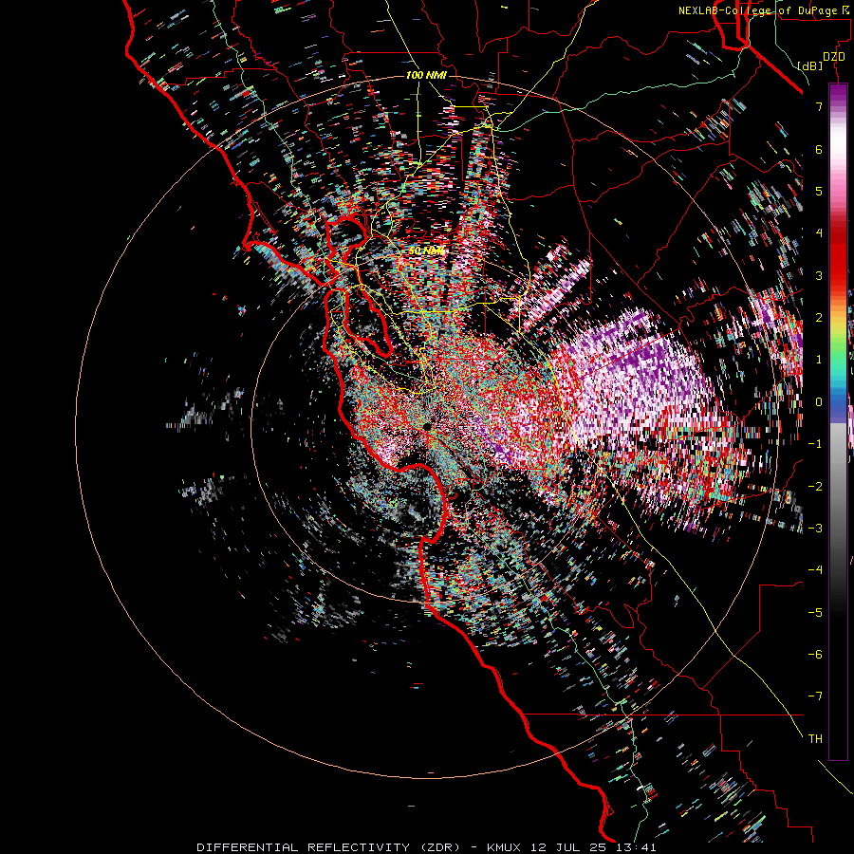
Task: Click the DZD product label above the colorbar
Action: tap(834, 57)
